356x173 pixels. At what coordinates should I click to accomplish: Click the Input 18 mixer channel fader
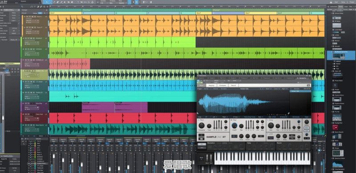(63, 160)
